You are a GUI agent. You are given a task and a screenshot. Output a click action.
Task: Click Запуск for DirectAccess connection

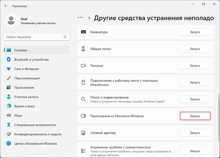pyautogui.click(x=195, y=82)
